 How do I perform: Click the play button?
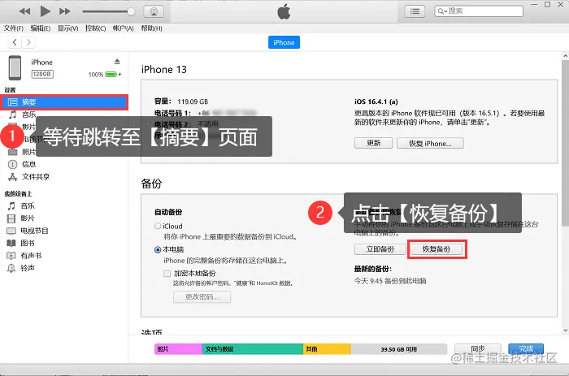tap(45, 11)
